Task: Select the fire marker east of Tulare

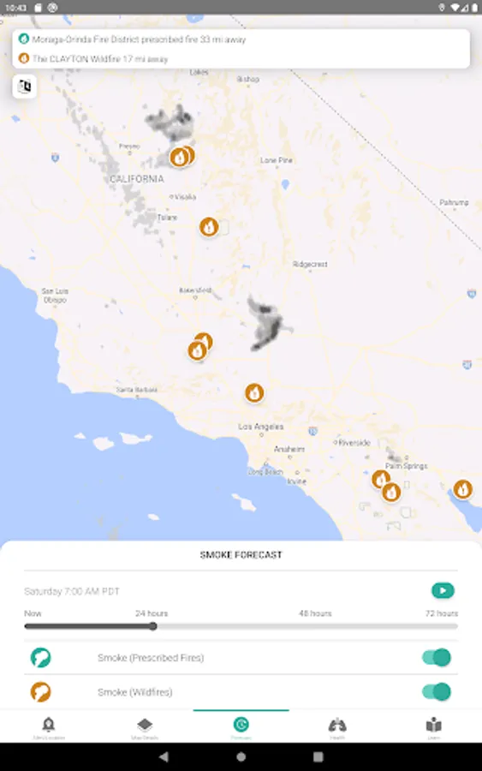Action: point(209,227)
